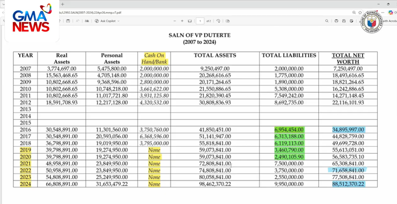The height and width of the screenshot is (204, 397).
Task: Expand the Ask Copilot dropdown arrow
Action: point(118,21)
